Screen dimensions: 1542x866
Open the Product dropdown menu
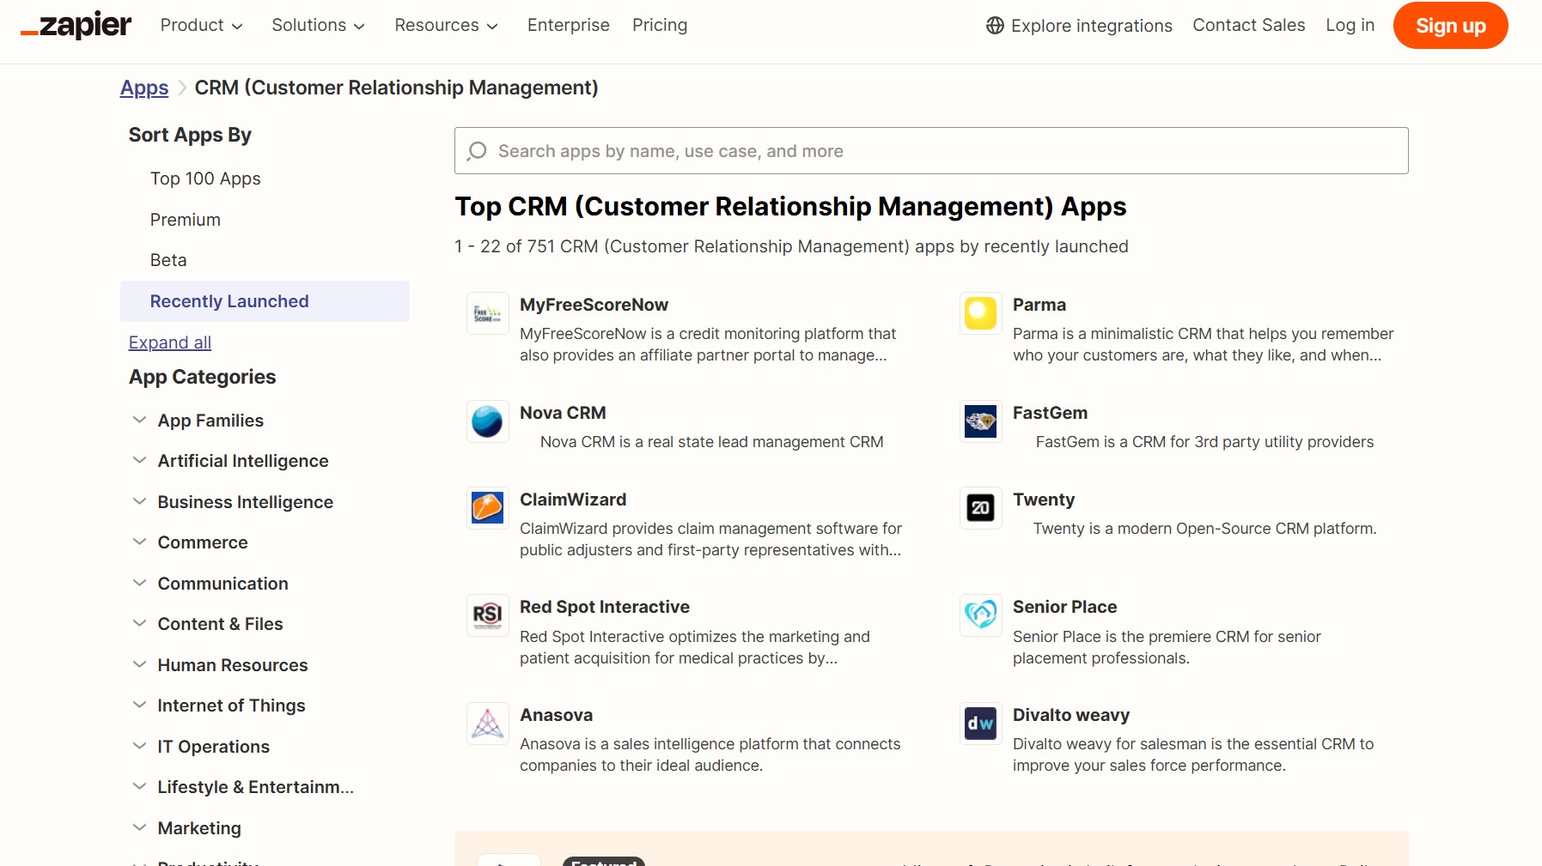point(202,25)
